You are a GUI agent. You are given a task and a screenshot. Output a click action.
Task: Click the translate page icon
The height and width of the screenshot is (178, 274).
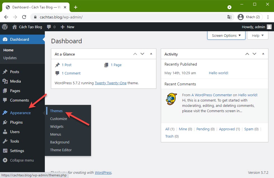pos(229,17)
